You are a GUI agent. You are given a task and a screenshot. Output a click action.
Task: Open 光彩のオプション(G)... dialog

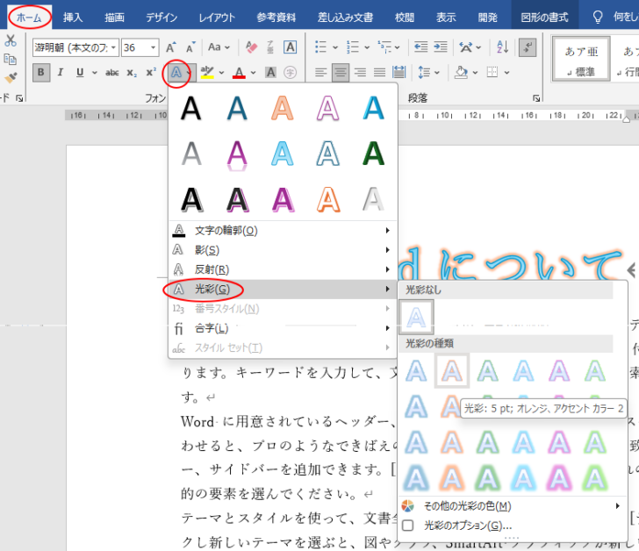(x=512, y=526)
